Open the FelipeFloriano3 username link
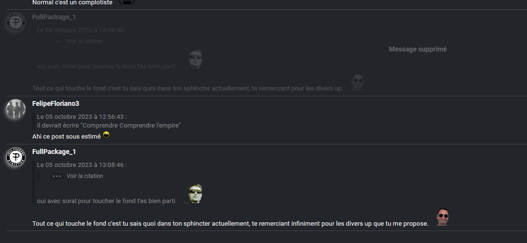 pos(55,104)
